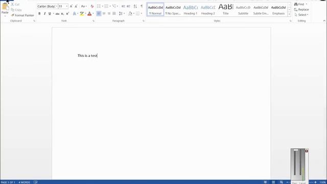Click the line spacing icon

(x=121, y=14)
